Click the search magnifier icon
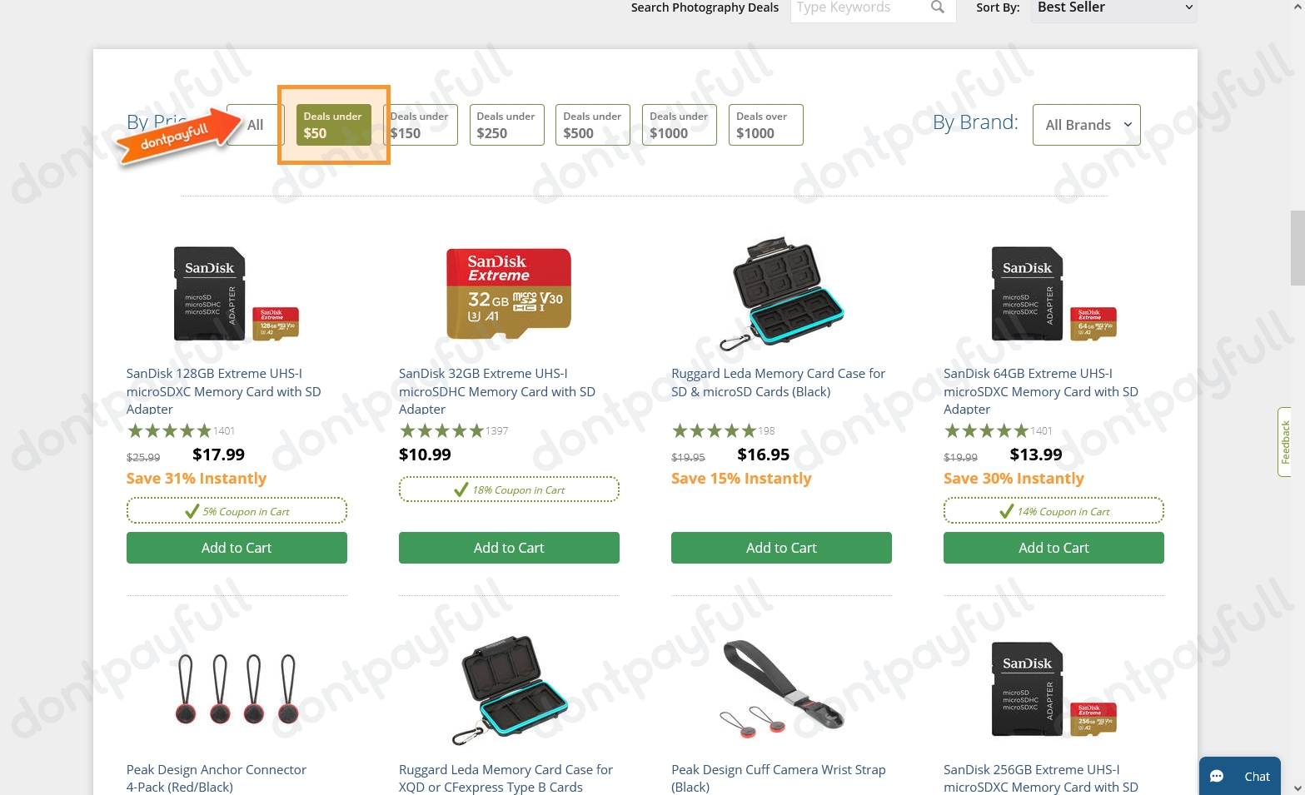The image size is (1305, 795). tap(938, 7)
